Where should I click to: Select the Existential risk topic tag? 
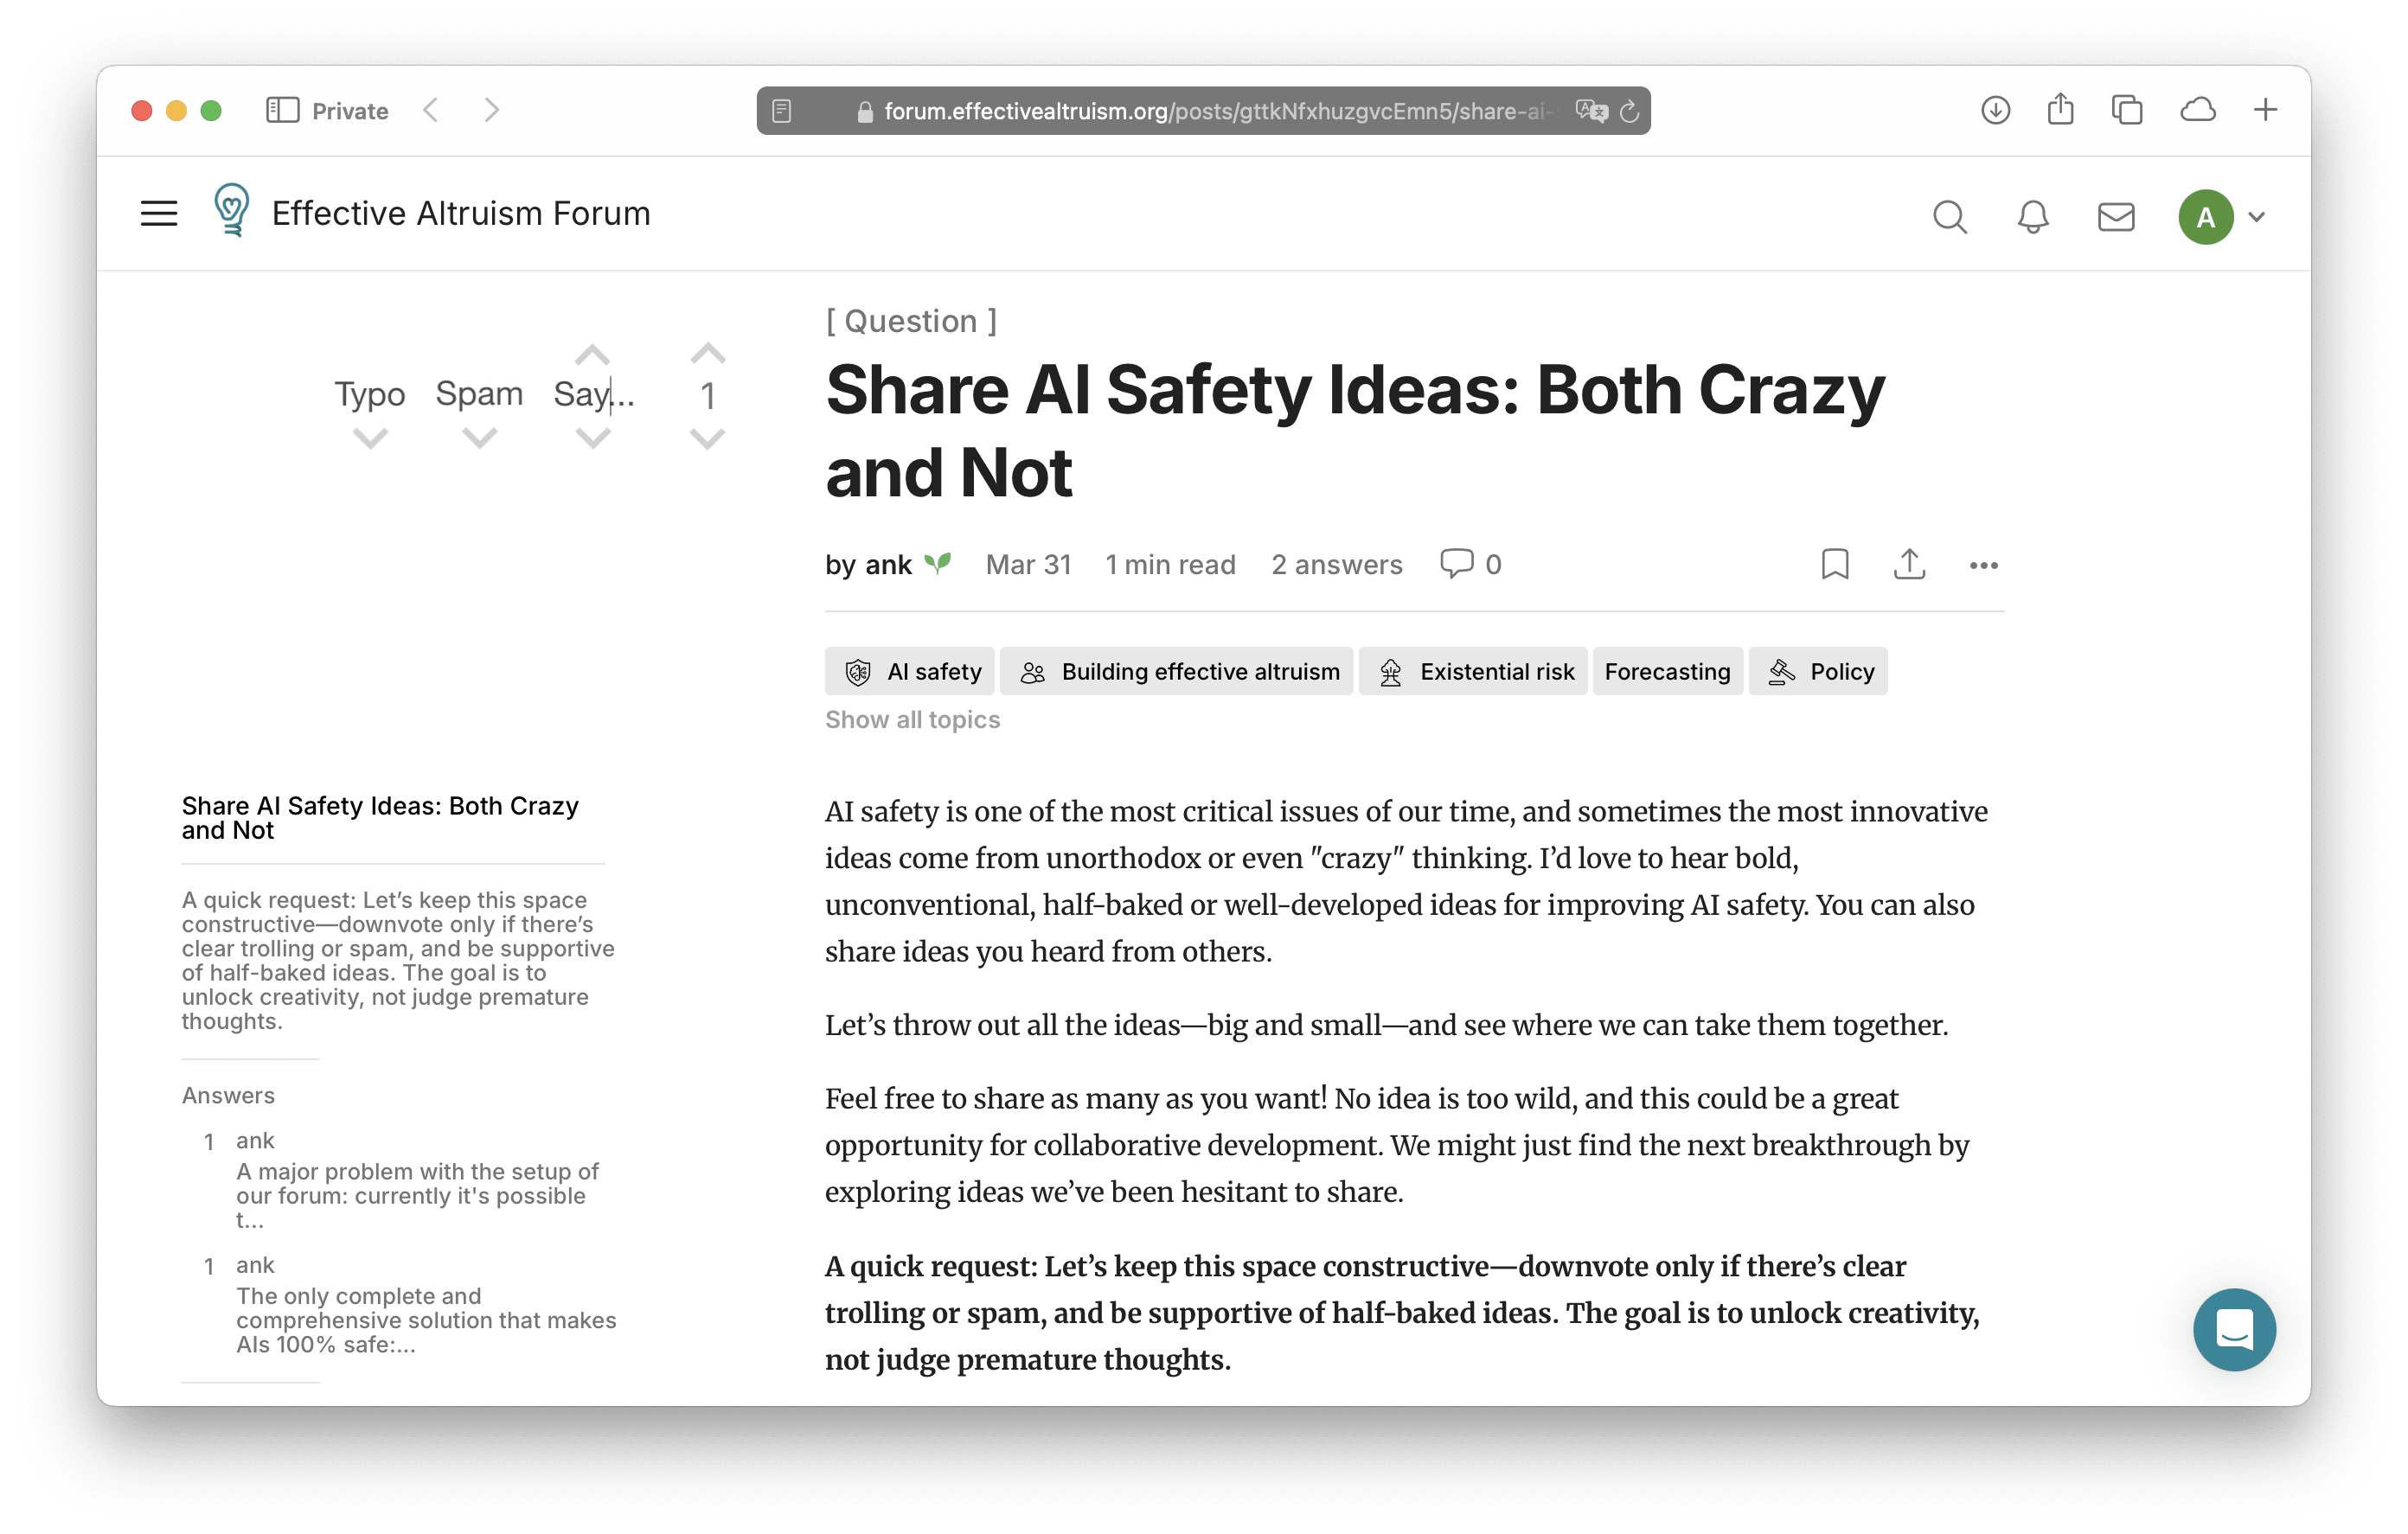pos(1472,672)
